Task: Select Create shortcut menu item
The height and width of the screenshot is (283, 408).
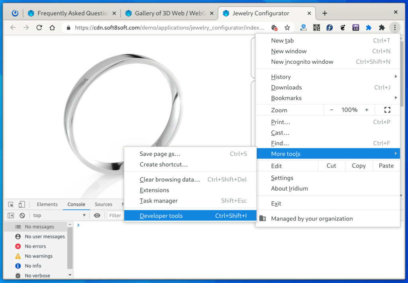Action: point(190,164)
